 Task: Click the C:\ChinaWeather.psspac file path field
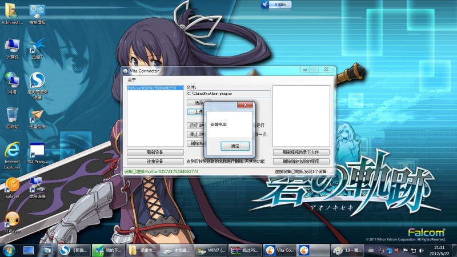tap(228, 94)
